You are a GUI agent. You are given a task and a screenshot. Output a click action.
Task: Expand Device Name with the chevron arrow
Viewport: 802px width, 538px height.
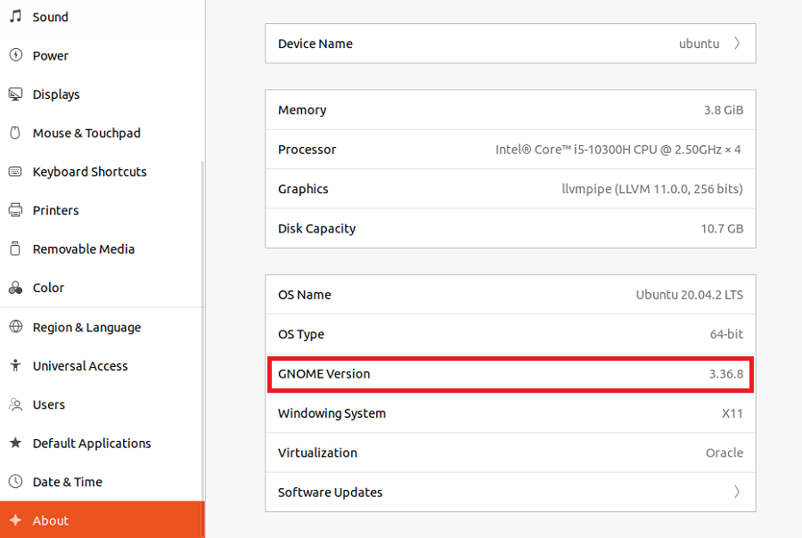737,44
